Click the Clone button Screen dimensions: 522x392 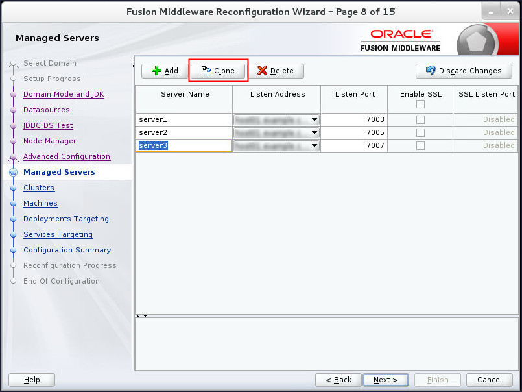[x=218, y=71]
